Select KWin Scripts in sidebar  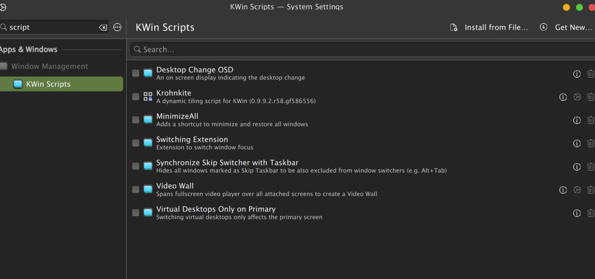tap(48, 84)
